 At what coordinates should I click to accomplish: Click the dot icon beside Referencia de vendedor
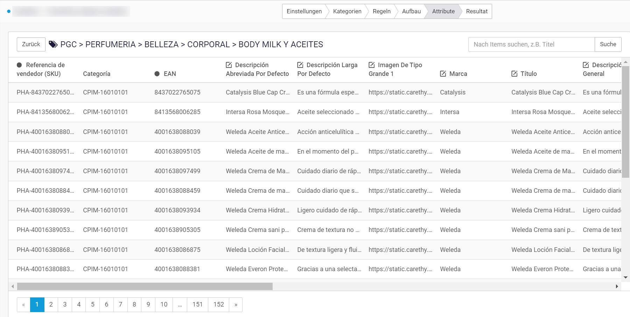(x=19, y=65)
